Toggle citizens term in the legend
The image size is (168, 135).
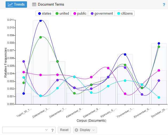(x=124, y=14)
